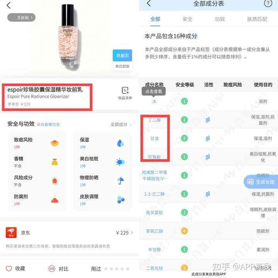
Task: Open the help question mark icon
Action: tap(268, 3)
